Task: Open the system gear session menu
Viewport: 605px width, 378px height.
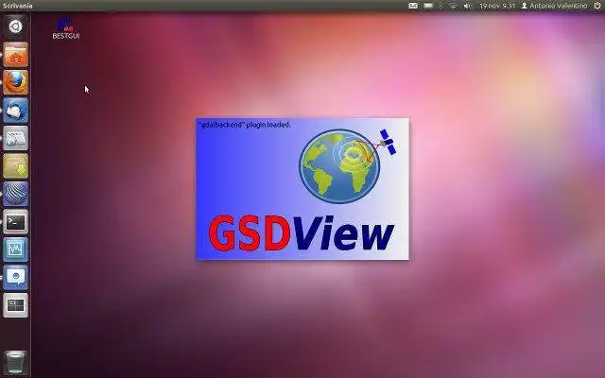Action: click(597, 6)
